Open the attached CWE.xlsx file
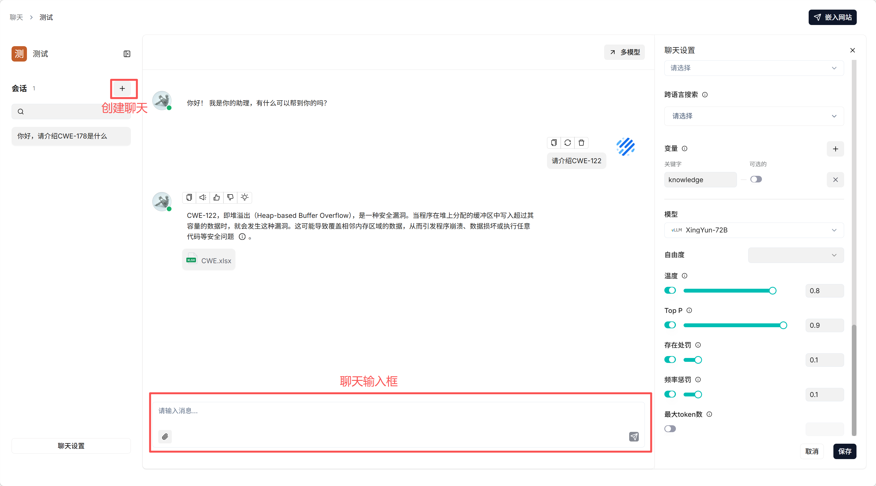The width and height of the screenshot is (876, 486). click(x=208, y=259)
